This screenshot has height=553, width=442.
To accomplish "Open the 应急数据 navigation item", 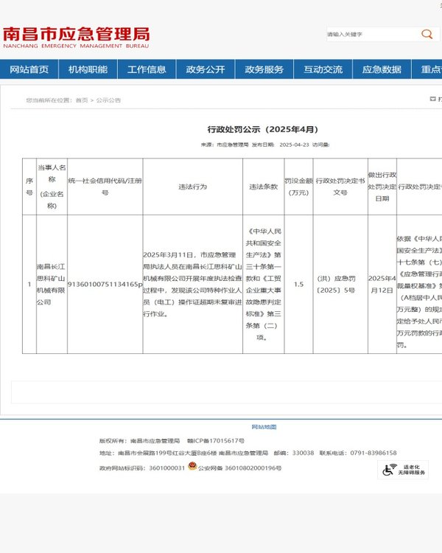I will coord(382,69).
